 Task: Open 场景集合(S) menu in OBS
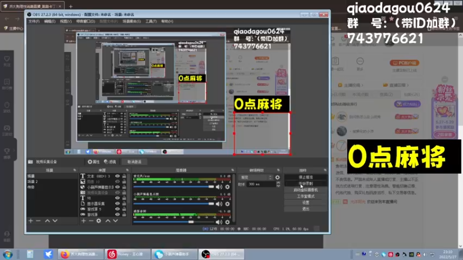132,21
